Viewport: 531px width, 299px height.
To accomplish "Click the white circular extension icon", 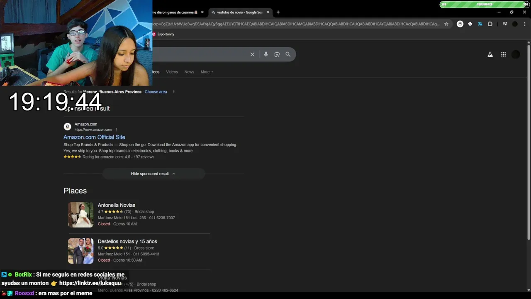I will (x=460, y=24).
